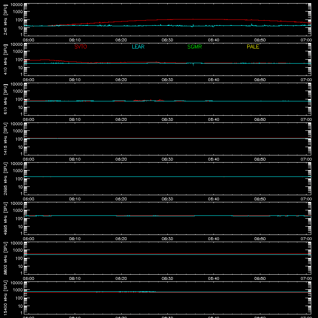The height and width of the screenshot is (318, 318).
Task: Click 06:10 time label under 245 MHz panel
Action: [75, 40]
